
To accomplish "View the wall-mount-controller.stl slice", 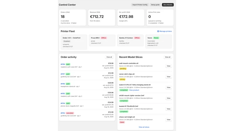I will (x=168, y=66).
